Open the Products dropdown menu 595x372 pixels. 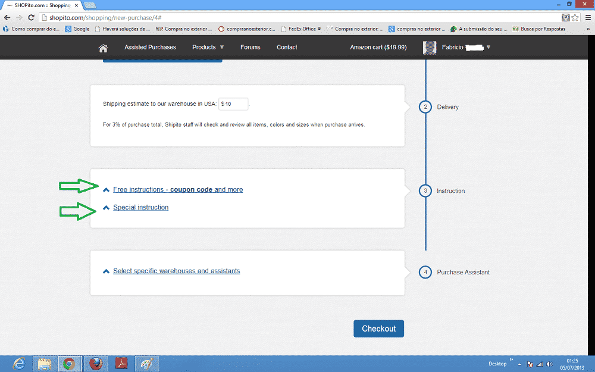[208, 48]
